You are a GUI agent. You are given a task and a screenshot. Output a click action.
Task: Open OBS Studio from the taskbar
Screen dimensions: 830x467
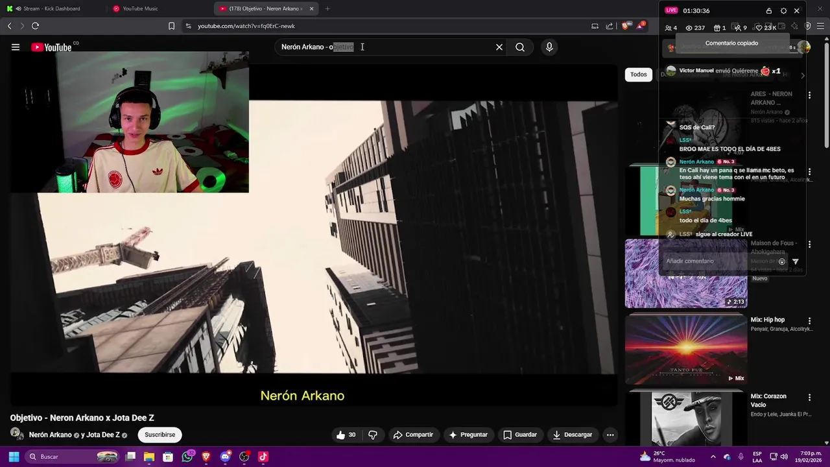pyautogui.click(x=244, y=457)
